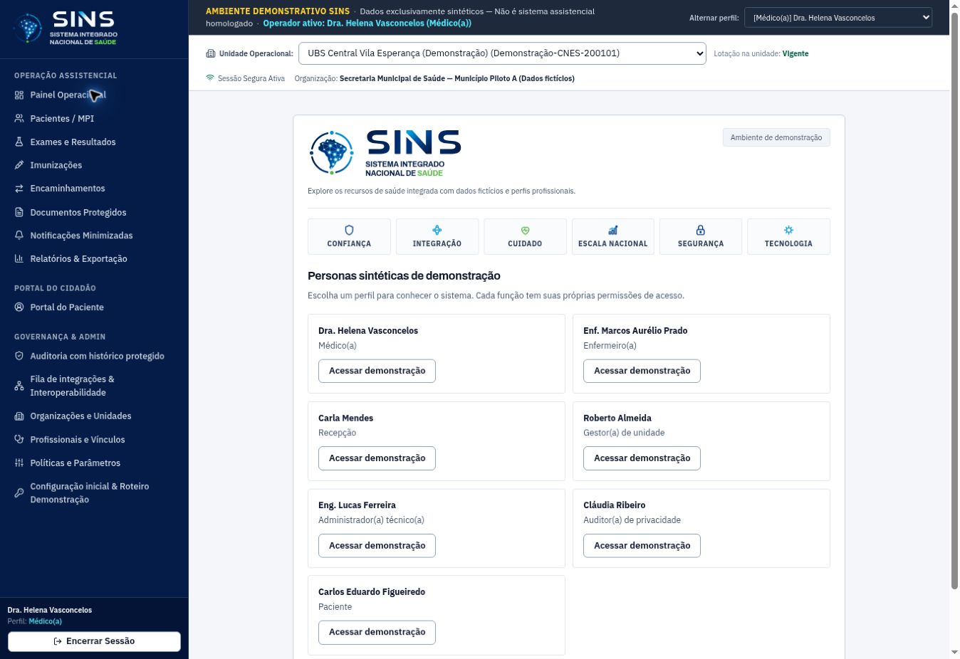Click the Fila de integrações network icon
Viewport: 960px width, 659px height.
tap(19, 386)
